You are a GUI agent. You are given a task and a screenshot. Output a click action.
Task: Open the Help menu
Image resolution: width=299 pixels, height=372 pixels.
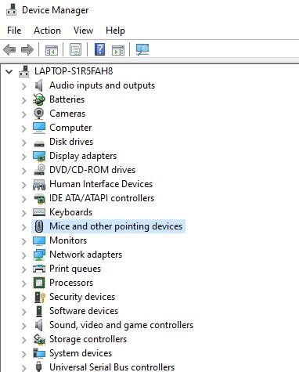pos(115,31)
